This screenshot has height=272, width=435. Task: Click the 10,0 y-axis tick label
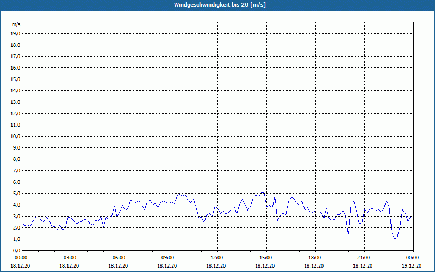click(16, 136)
